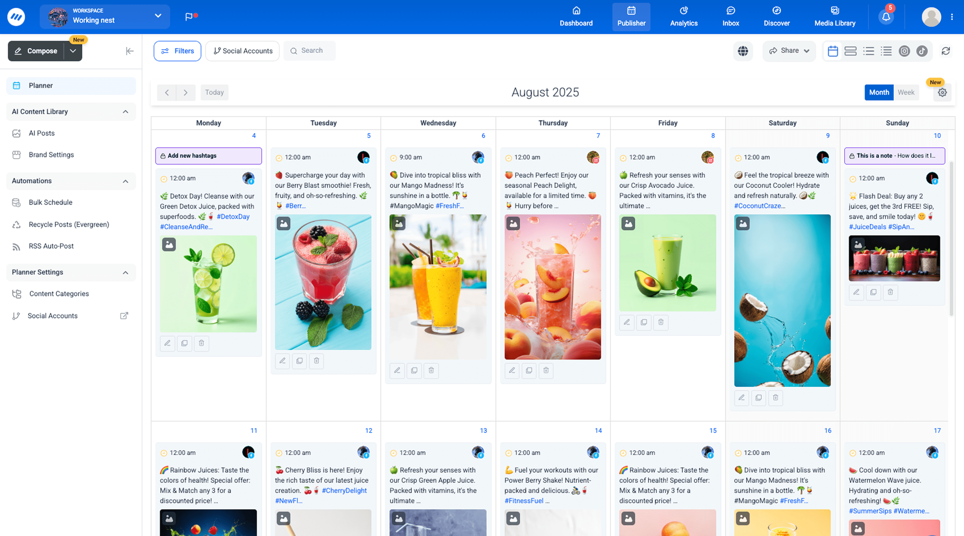Collapse the left sidebar panel
The image size is (964, 536).
tap(130, 51)
